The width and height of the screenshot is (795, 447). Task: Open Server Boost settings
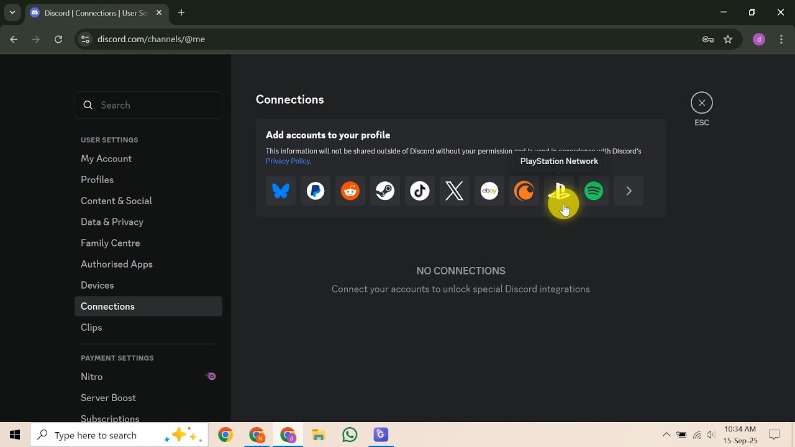(148, 398)
